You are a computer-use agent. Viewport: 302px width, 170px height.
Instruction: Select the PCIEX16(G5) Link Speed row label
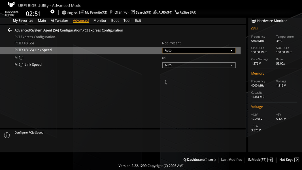pos(33,50)
